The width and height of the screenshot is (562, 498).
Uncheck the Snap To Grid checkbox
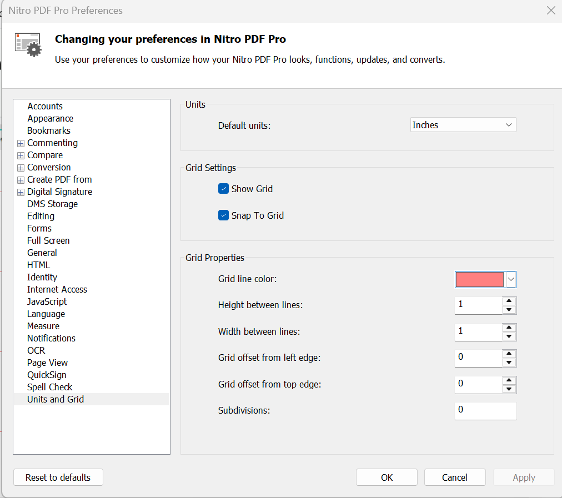[223, 215]
